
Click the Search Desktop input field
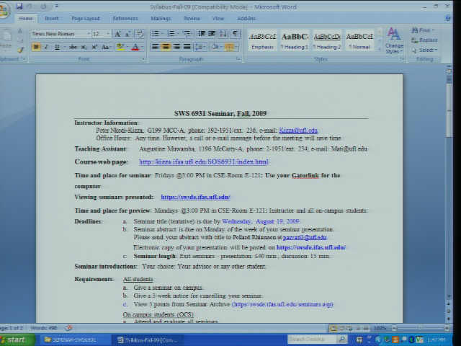point(312,340)
